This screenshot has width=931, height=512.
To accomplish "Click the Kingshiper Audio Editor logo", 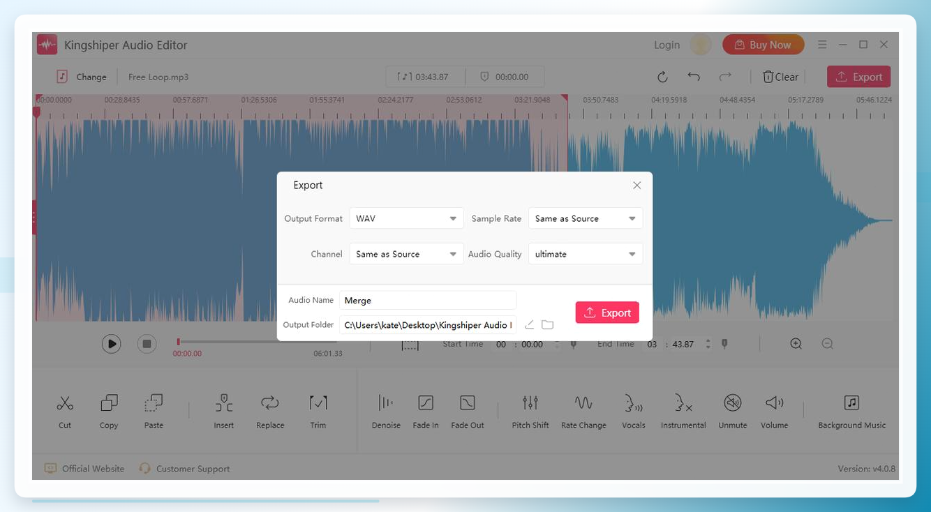I will [47, 45].
